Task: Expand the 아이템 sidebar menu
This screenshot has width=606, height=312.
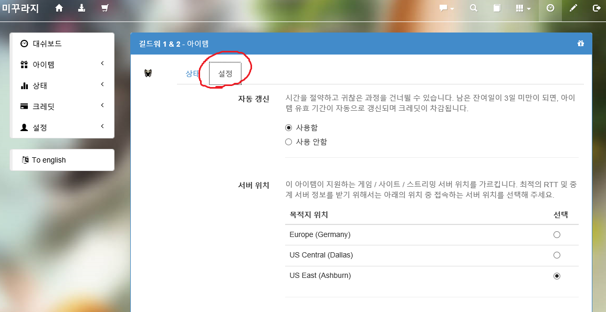Action: point(62,64)
